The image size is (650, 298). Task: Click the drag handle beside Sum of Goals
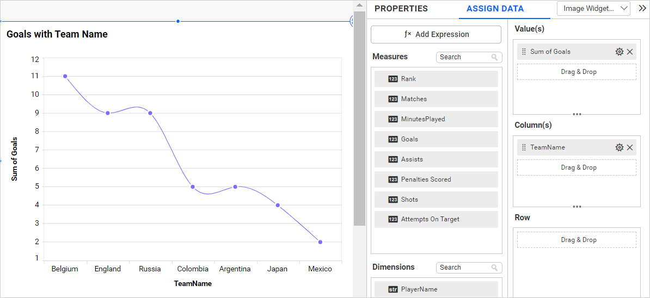tap(524, 52)
